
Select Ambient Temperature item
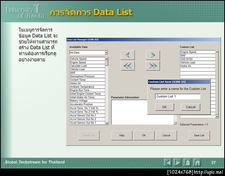point(87,87)
